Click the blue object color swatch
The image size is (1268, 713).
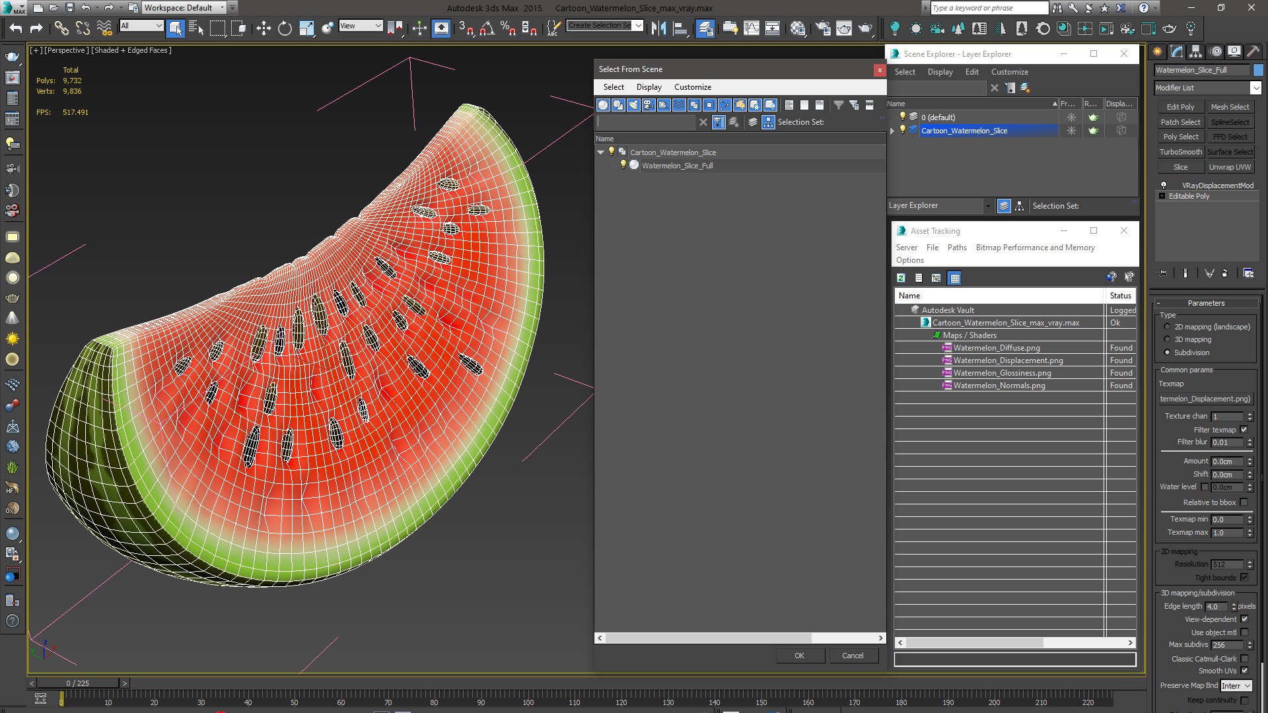point(1258,70)
